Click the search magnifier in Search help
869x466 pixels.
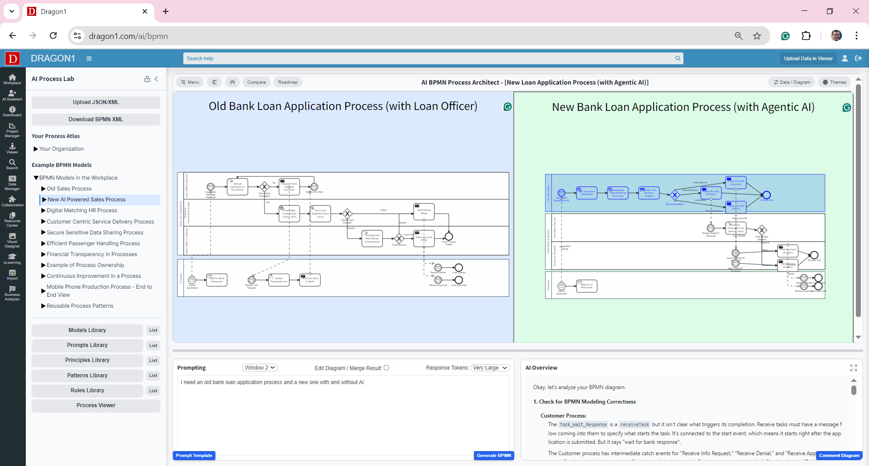click(x=678, y=58)
